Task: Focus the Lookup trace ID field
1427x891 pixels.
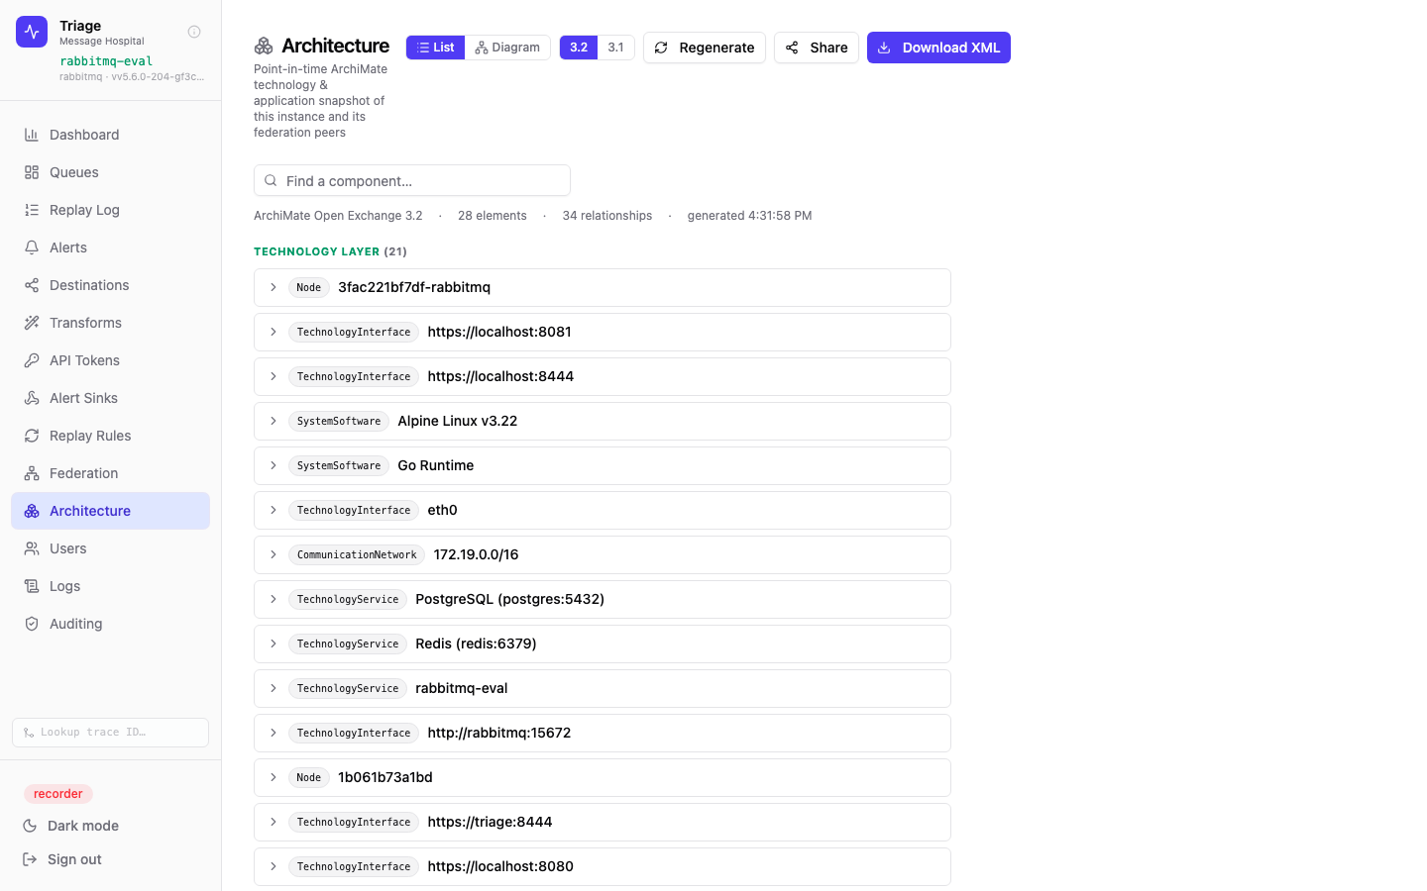Action: coord(110,733)
